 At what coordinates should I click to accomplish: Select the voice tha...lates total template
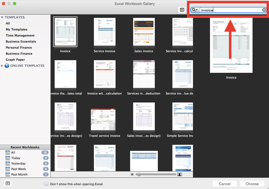(x=65, y=74)
